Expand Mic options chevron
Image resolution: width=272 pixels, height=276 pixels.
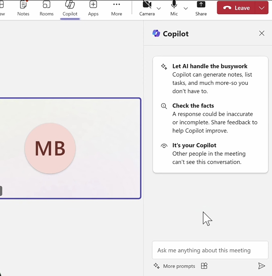(186, 8)
